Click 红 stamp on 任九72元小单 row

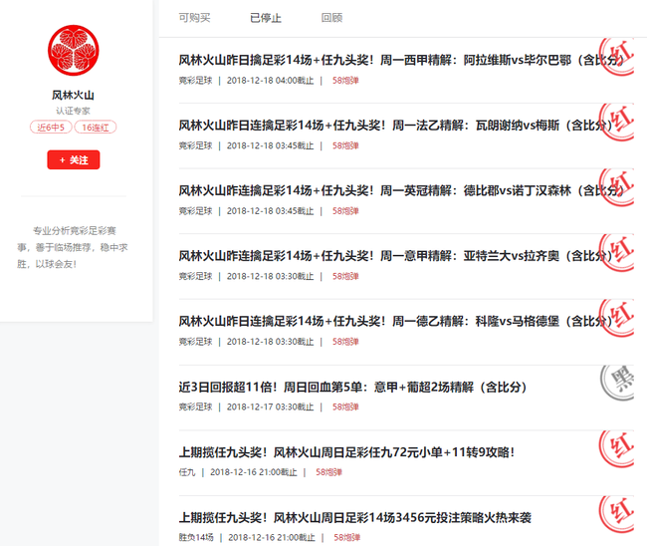tap(616, 448)
